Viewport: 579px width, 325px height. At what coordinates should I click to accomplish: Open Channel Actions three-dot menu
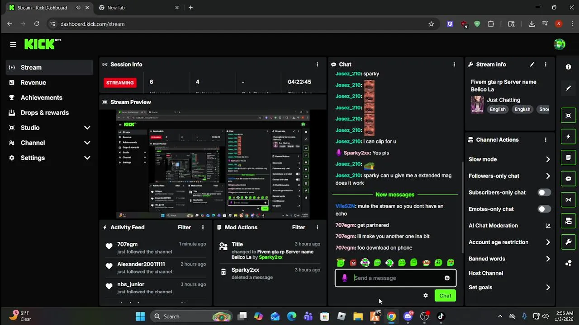coord(546,140)
